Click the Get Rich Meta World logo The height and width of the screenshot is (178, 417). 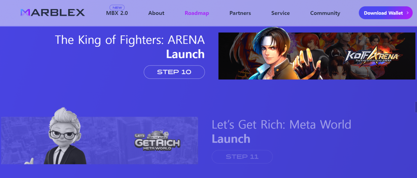157,140
